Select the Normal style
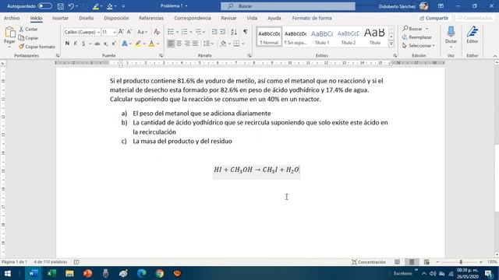 click(269, 37)
